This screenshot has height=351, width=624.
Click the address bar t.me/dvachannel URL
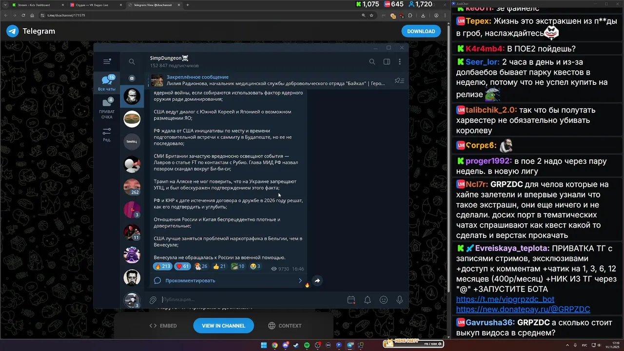[x=66, y=15]
